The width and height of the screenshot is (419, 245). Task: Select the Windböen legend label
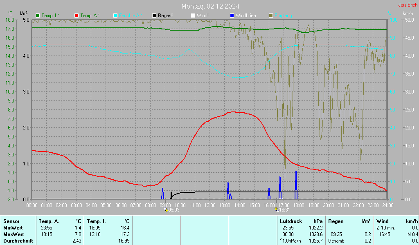(x=246, y=16)
